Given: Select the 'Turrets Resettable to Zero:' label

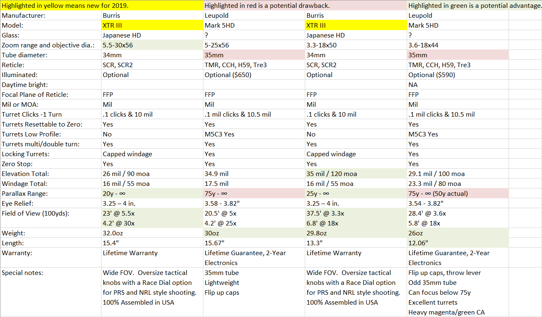Looking at the screenshot, I should 41,124.
